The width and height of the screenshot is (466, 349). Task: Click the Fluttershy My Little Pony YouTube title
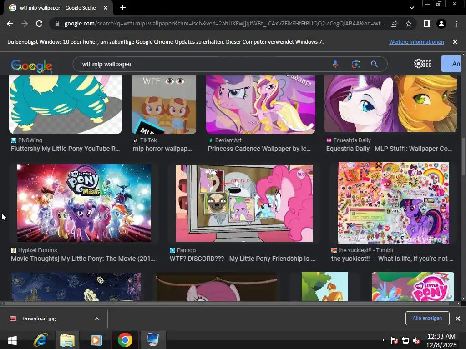[66, 149]
